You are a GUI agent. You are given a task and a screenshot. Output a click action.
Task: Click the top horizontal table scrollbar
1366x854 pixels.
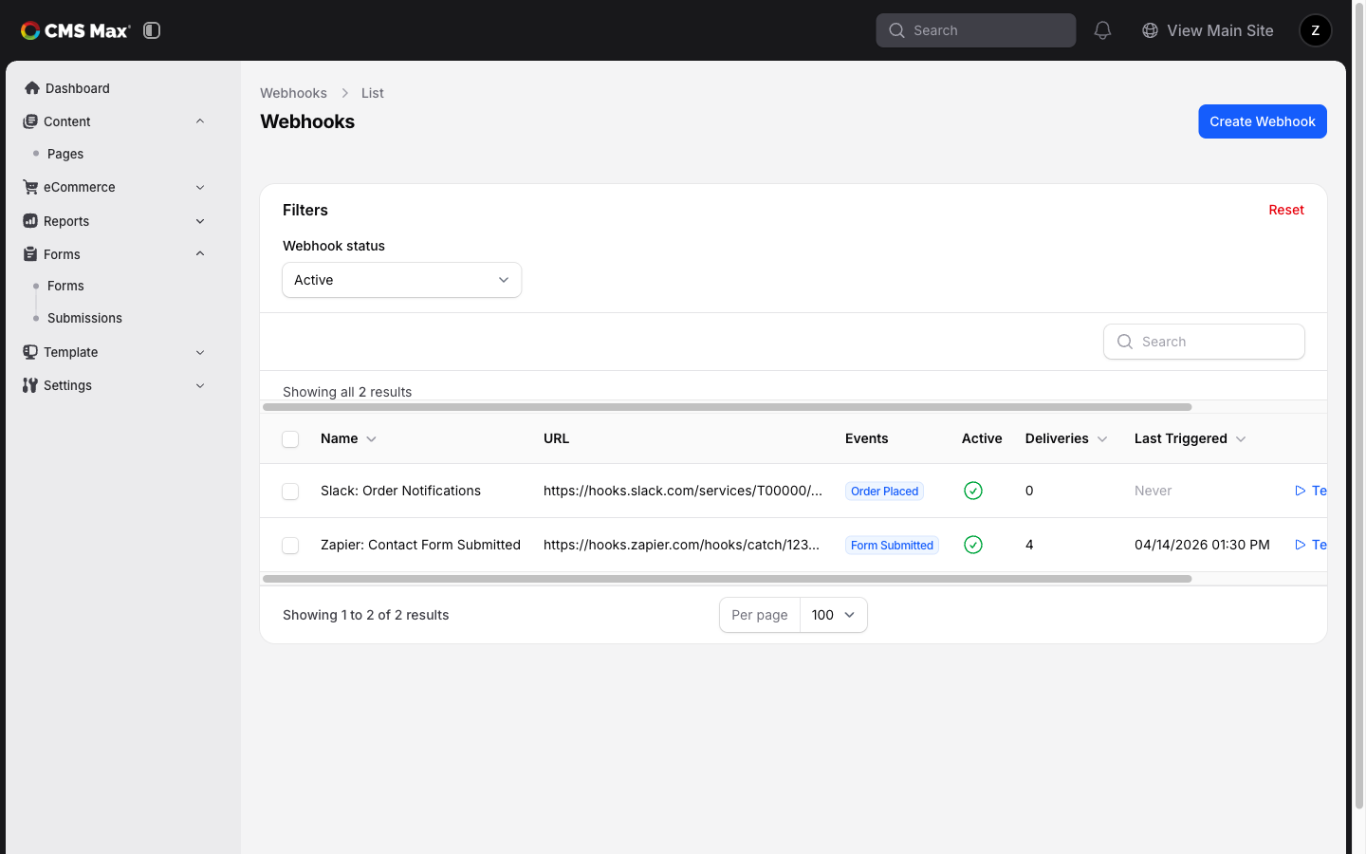[x=727, y=407]
